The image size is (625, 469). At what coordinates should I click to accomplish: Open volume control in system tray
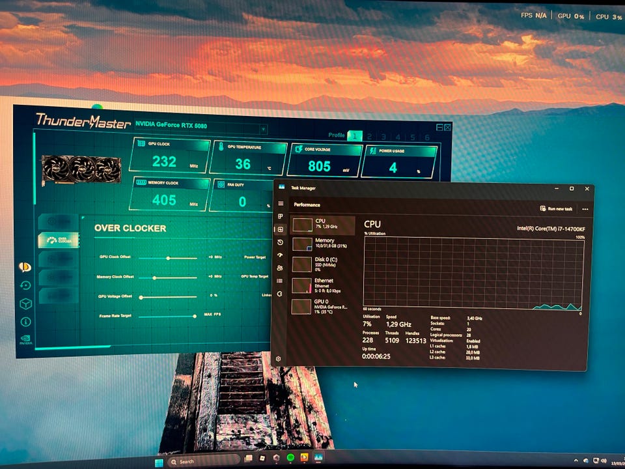[x=604, y=461]
